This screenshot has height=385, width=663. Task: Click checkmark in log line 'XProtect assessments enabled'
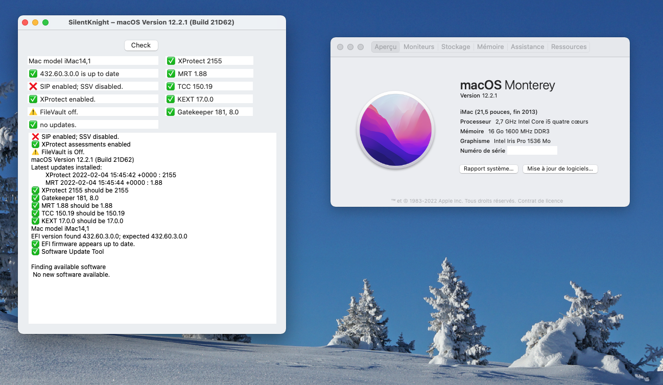pyautogui.click(x=35, y=145)
